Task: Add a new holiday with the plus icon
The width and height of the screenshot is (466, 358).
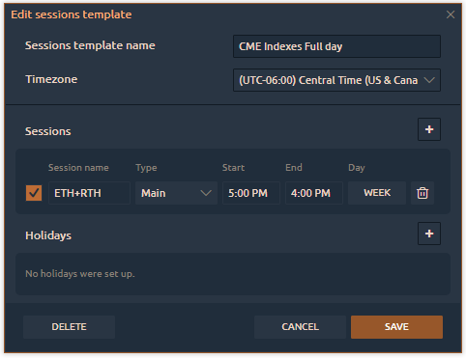Action: pyautogui.click(x=429, y=234)
